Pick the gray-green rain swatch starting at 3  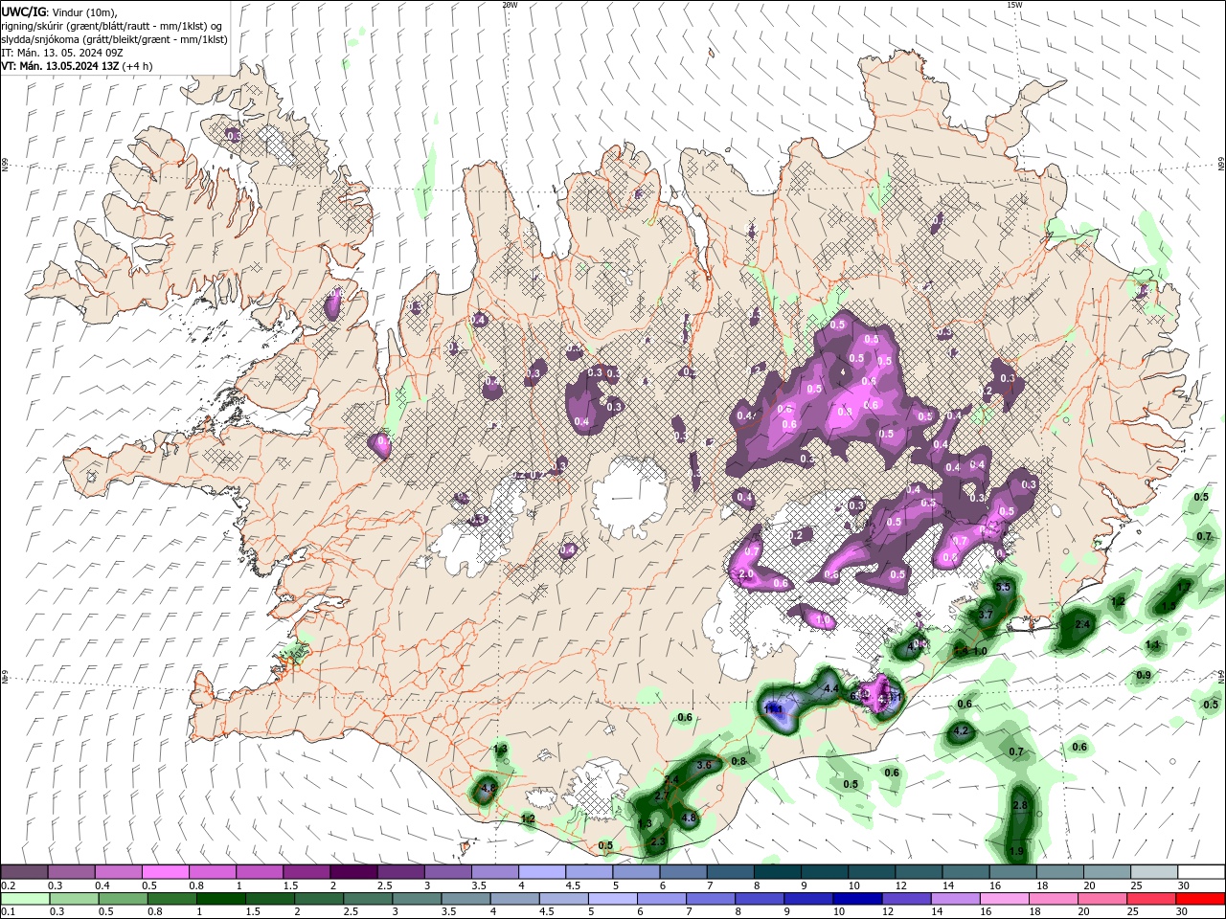[x=416, y=899]
